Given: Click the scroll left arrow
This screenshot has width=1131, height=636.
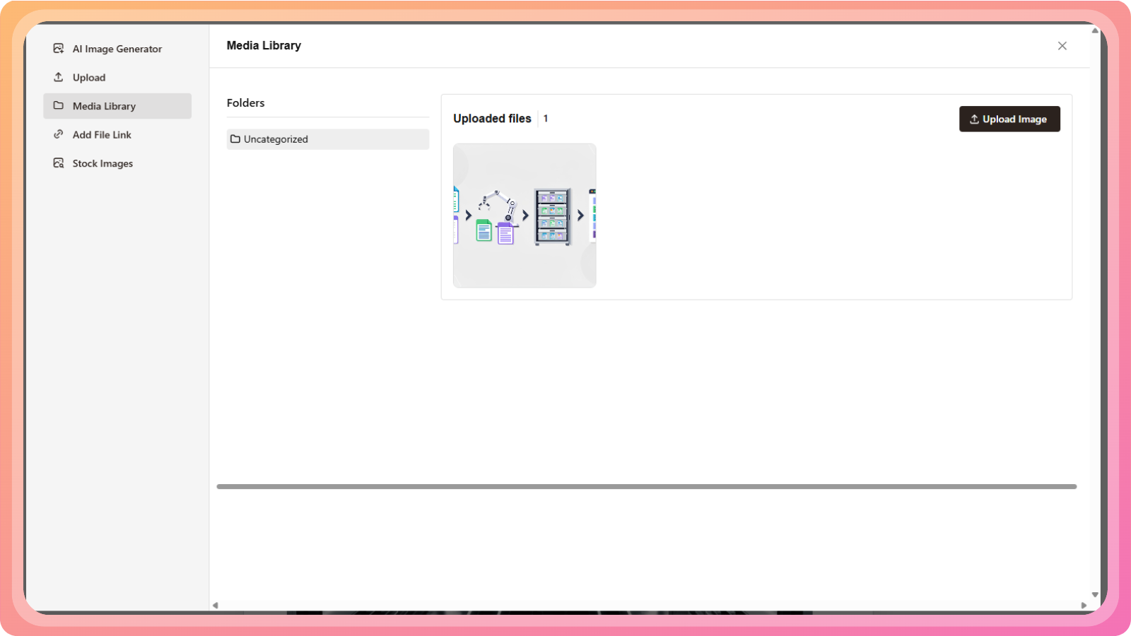Looking at the screenshot, I should tap(216, 605).
